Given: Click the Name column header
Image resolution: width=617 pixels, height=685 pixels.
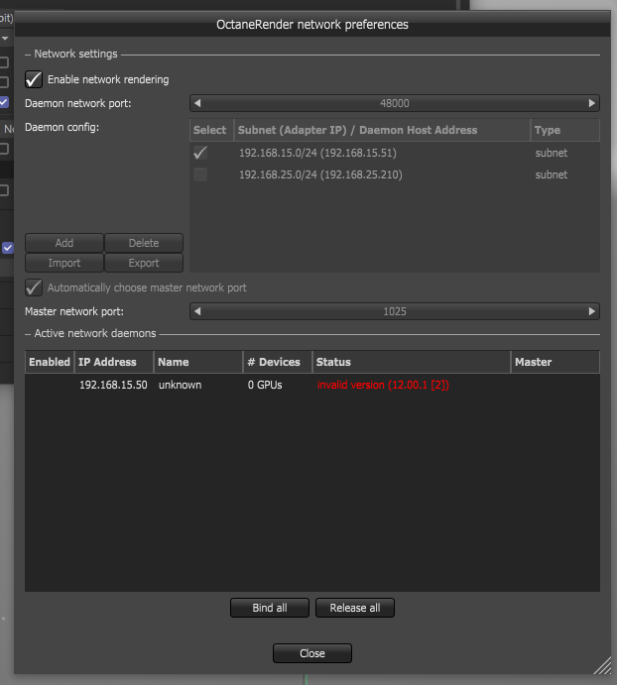Looking at the screenshot, I should point(198,362).
